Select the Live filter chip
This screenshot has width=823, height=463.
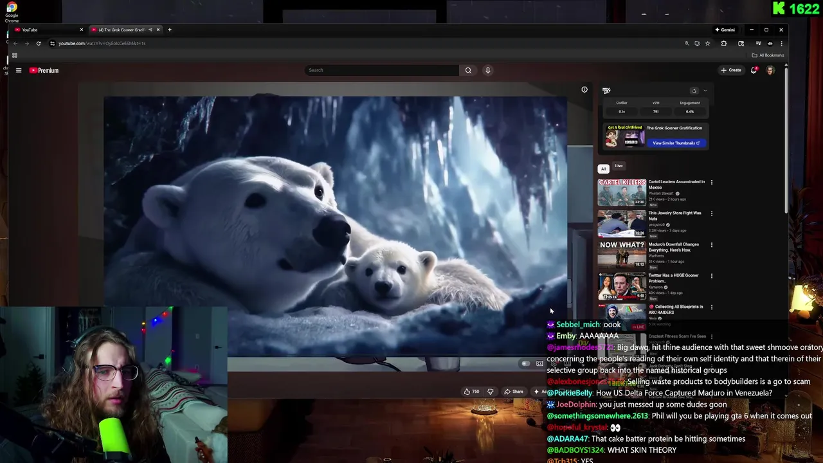pyautogui.click(x=619, y=166)
